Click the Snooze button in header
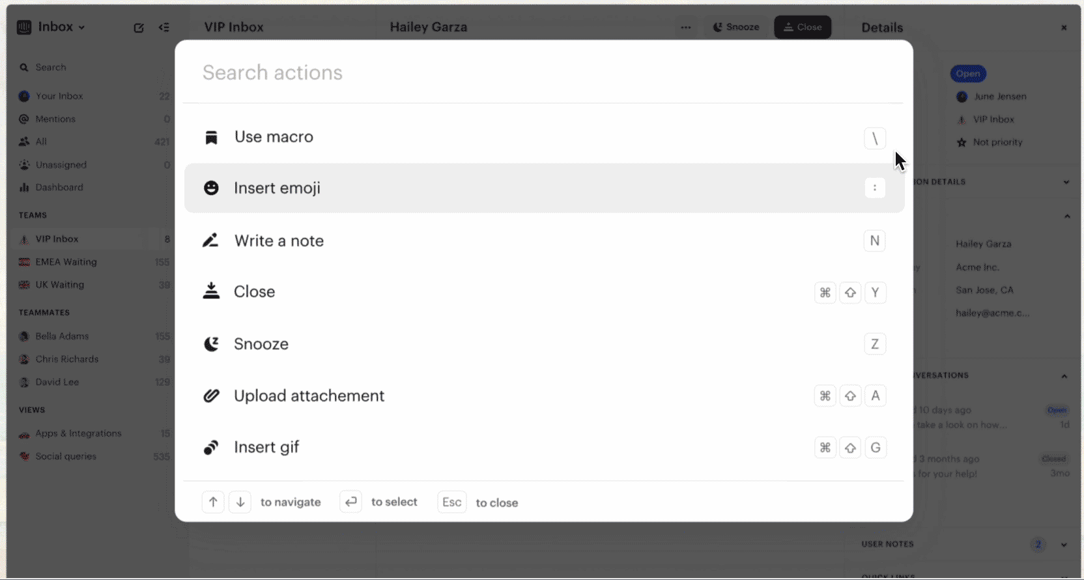The width and height of the screenshot is (1084, 580). 736,27
